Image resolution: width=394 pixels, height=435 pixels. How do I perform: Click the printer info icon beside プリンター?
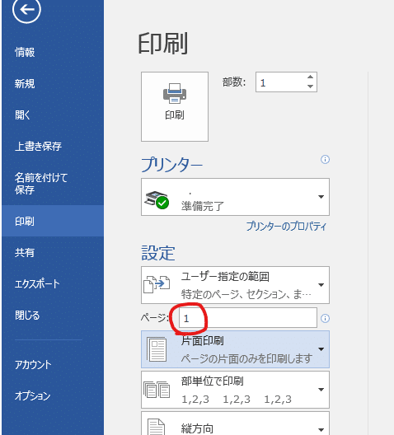(325, 160)
